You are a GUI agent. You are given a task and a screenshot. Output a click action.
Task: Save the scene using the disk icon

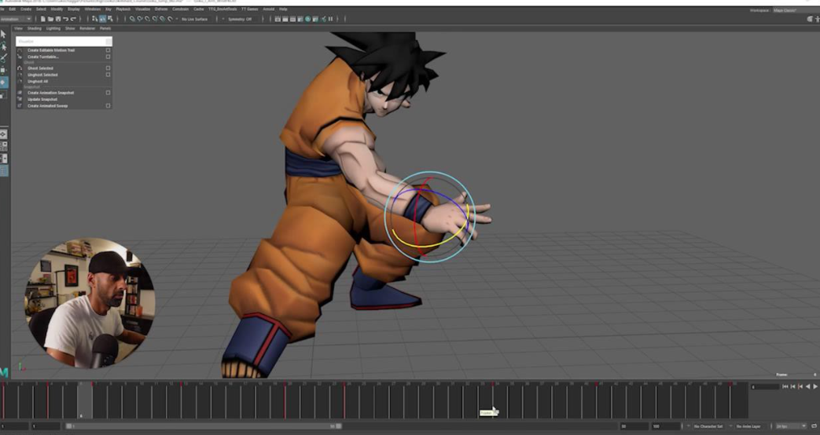[x=58, y=19]
